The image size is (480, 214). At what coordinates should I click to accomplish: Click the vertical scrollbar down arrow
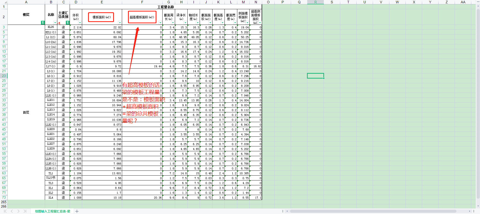coord(478,206)
